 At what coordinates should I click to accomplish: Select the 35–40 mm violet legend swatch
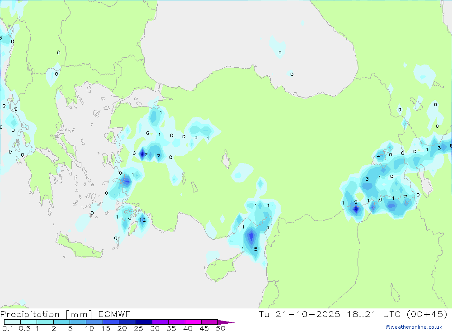[177, 322]
